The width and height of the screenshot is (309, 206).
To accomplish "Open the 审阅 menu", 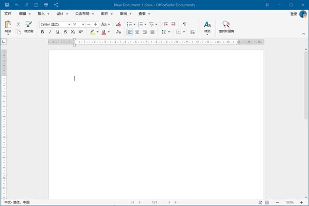I will pos(126,14).
